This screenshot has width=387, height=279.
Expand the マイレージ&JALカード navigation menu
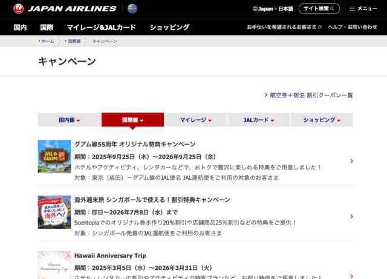(x=101, y=27)
